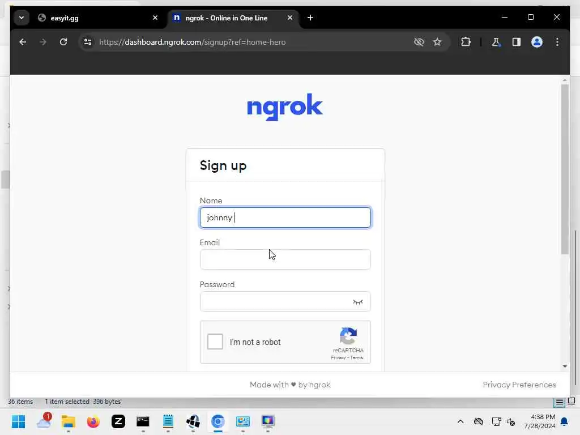Open the squares-pattern app icon right of Notepad
Image resolution: width=580 pixels, height=435 pixels.
pos(193,421)
